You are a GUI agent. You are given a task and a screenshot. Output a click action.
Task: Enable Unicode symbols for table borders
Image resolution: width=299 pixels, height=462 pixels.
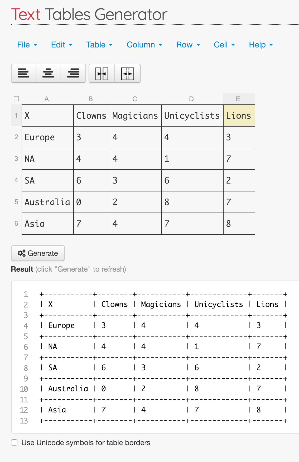coord(14,442)
